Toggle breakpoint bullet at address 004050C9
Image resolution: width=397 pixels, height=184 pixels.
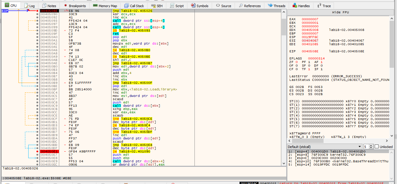pyautogui.click(x=37, y=106)
